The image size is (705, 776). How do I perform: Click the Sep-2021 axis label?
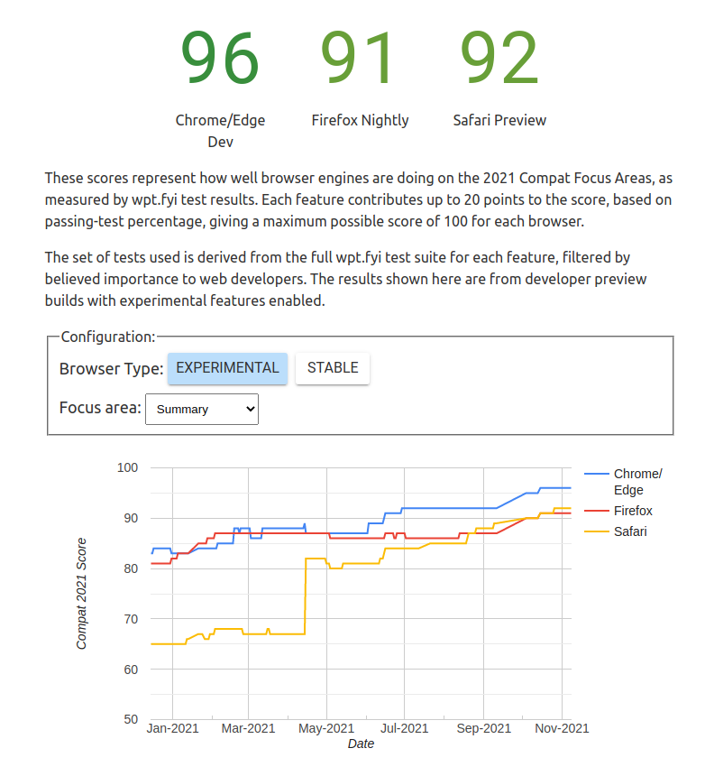pyautogui.click(x=483, y=728)
